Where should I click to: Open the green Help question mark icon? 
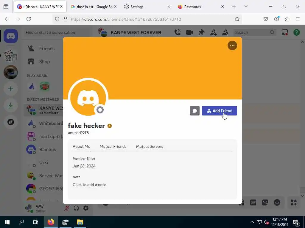(296, 32)
